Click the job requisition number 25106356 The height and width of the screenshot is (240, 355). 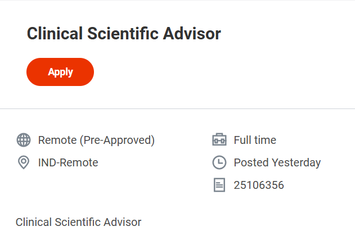coord(259,185)
